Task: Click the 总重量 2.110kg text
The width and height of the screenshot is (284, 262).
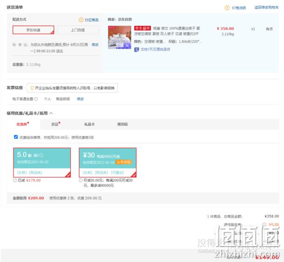Action: click(x=27, y=64)
